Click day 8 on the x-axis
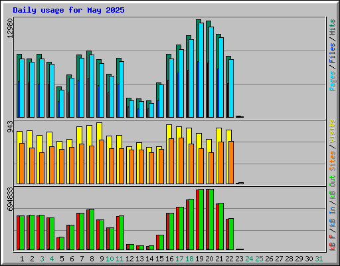The image size is (340, 266). tap(92, 259)
